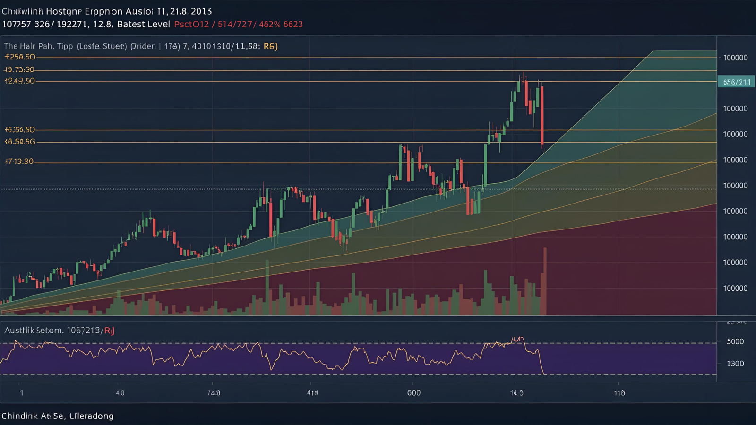
Task: Click the 658/211 current price tag
Action: pos(736,82)
